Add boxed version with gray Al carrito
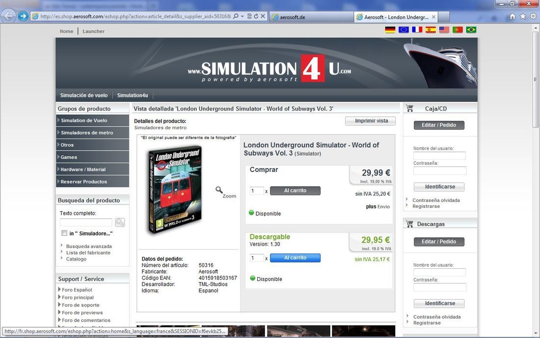 tap(295, 191)
